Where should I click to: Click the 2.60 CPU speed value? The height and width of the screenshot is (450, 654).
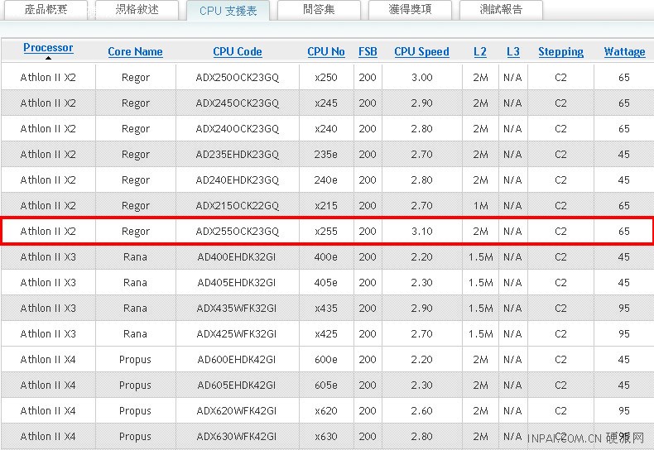[422, 411]
